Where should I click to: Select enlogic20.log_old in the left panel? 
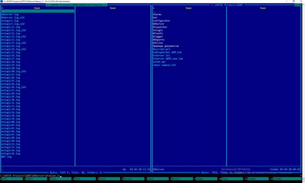coord(14,71)
